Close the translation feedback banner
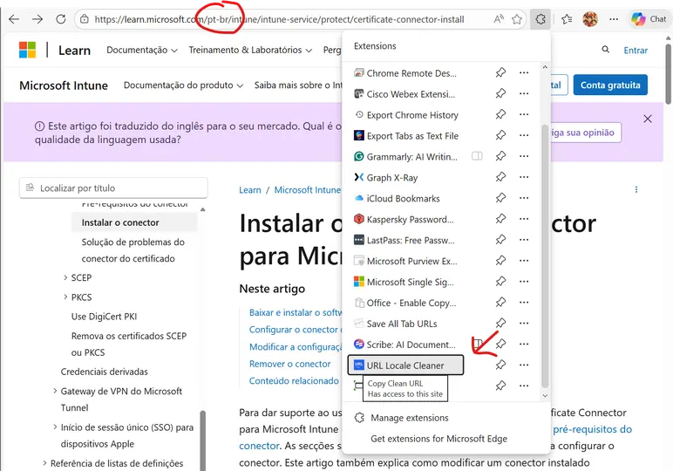This screenshot has height=471, width=673. (x=647, y=119)
